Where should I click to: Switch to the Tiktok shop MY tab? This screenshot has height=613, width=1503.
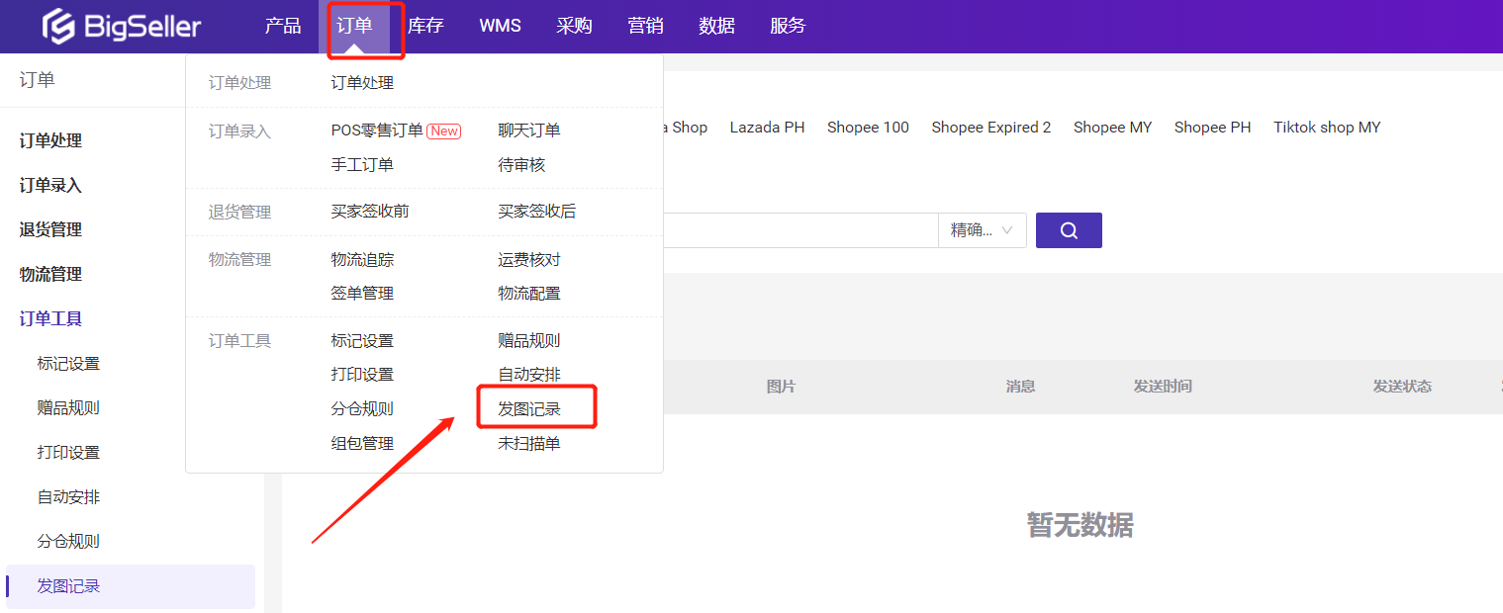[x=1326, y=128]
